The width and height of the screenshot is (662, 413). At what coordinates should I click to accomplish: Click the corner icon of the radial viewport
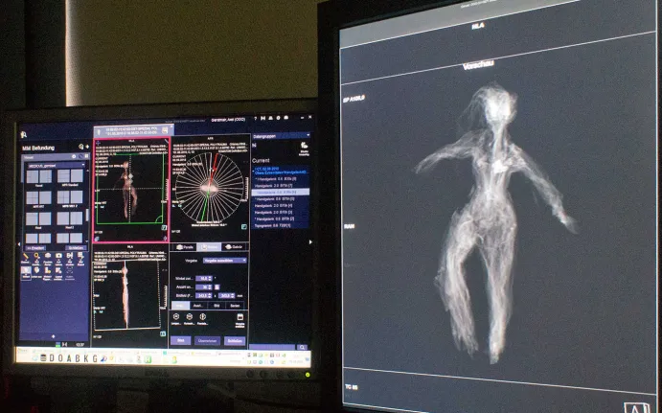pos(244,227)
